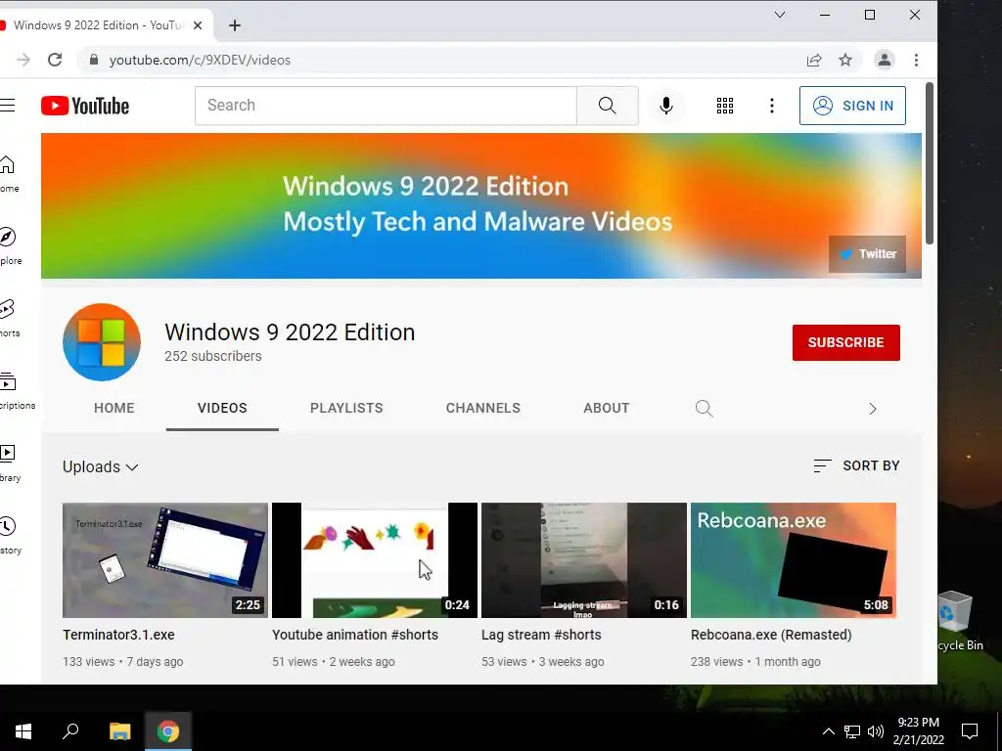Image resolution: width=1002 pixels, height=751 pixels.
Task: Go forward in Chrome navigation
Action: pos(23,60)
